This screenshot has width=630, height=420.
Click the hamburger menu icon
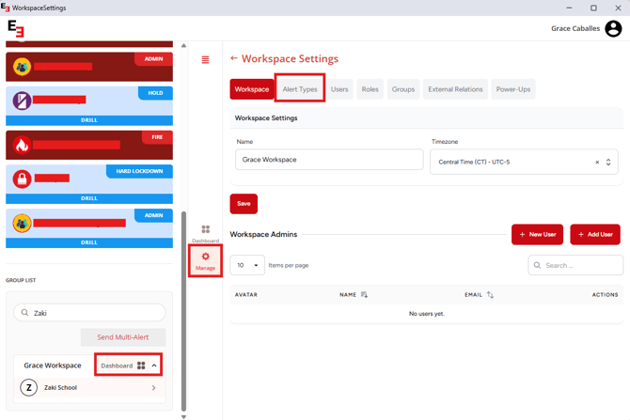tap(205, 60)
